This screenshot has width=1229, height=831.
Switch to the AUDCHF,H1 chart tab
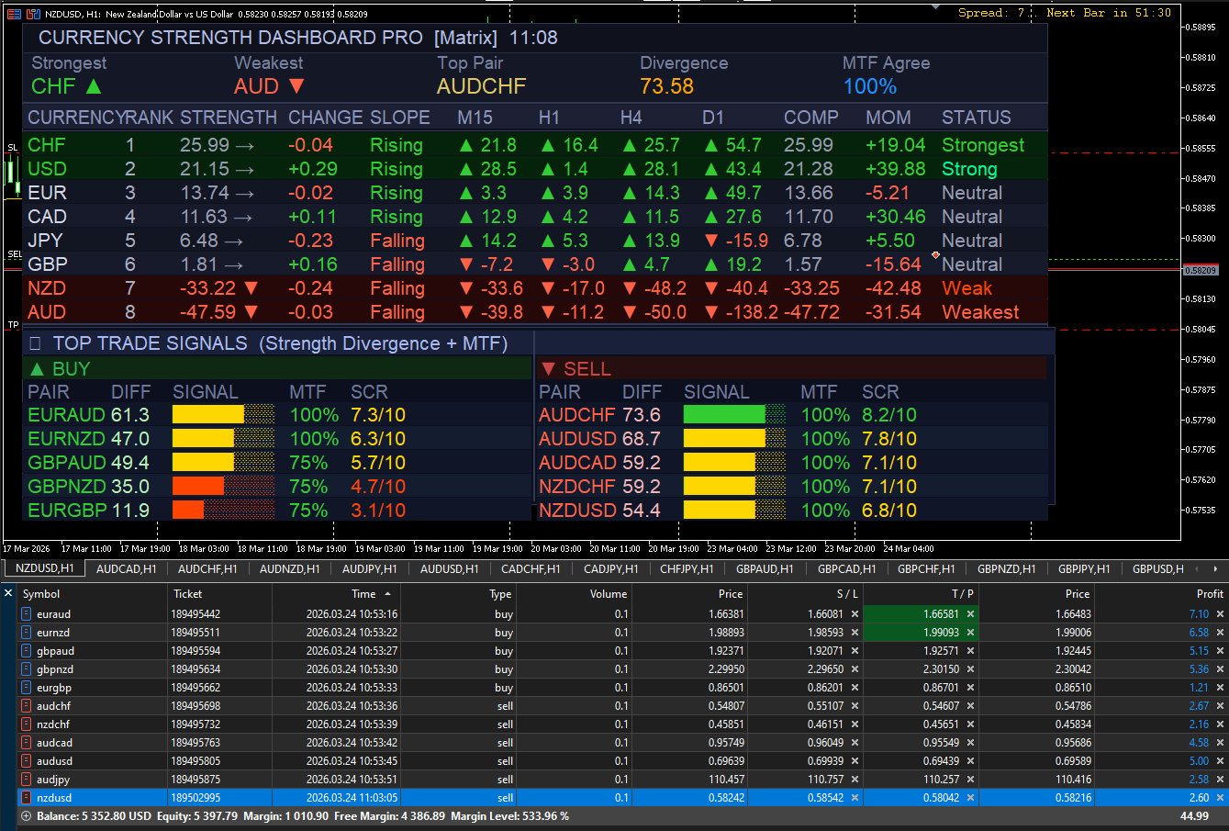pos(207,569)
